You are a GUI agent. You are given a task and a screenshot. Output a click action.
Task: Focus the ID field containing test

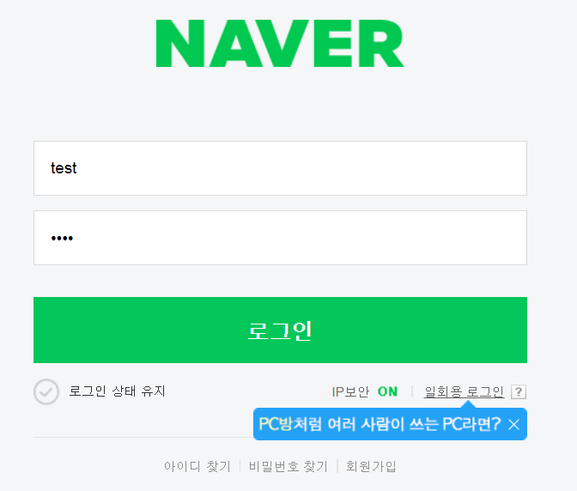[280, 168]
